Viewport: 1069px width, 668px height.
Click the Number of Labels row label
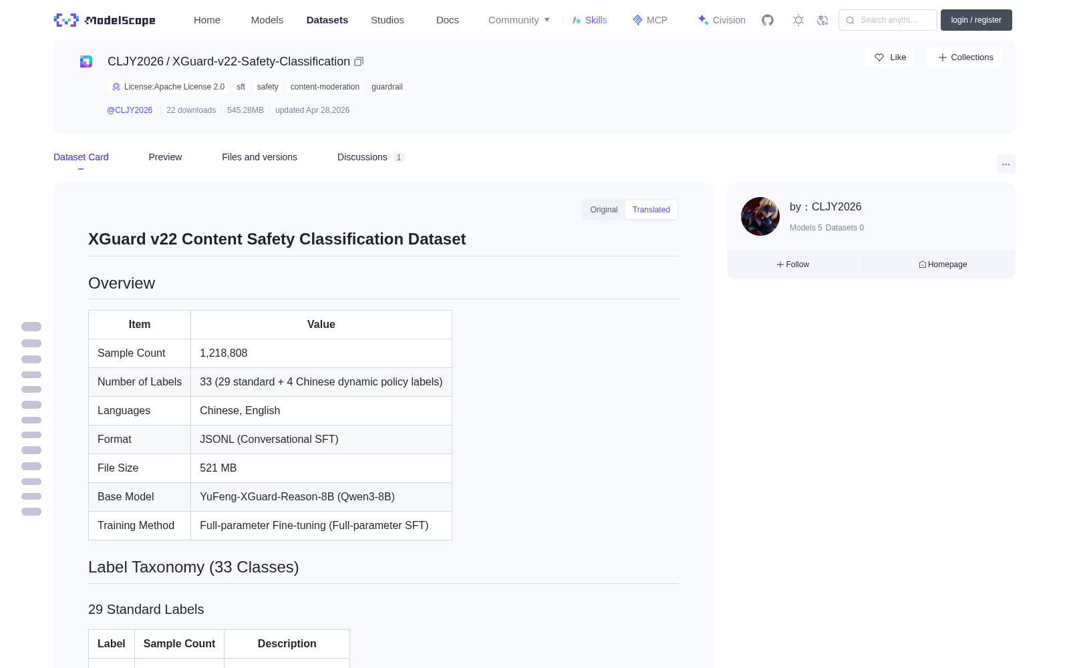[140, 382]
